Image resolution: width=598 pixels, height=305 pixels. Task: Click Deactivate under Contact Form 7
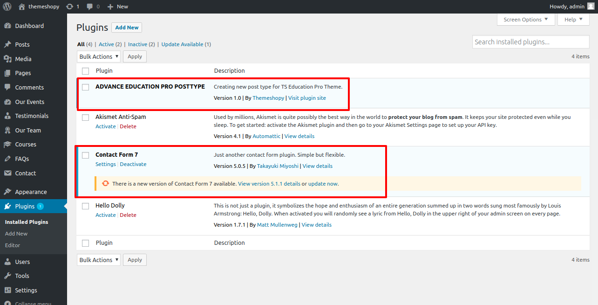tap(133, 164)
